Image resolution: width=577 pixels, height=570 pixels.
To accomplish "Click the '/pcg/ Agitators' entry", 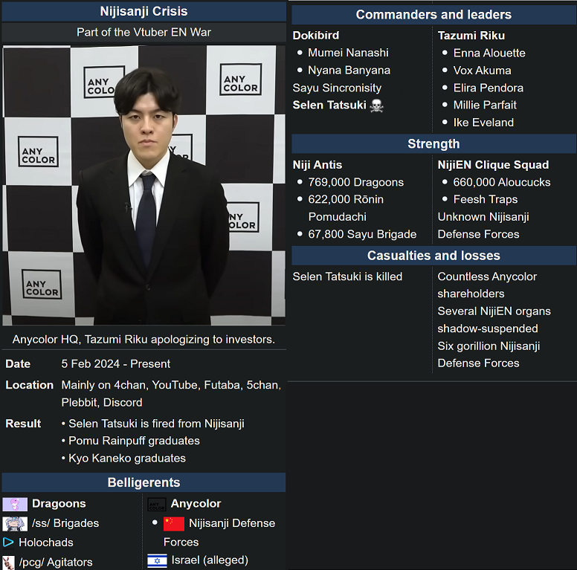I will [x=56, y=563].
